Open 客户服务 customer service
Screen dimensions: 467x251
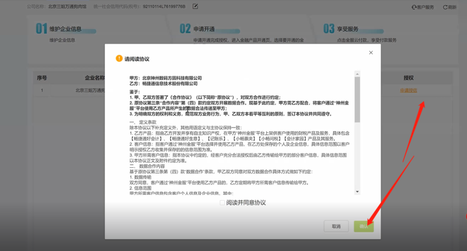pos(422,7)
